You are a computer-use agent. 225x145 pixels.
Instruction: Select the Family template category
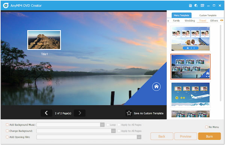176,21
